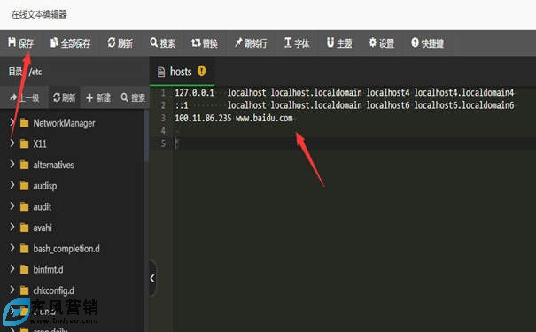Go up one level with 上一级
The image size is (536, 332).
(x=24, y=98)
